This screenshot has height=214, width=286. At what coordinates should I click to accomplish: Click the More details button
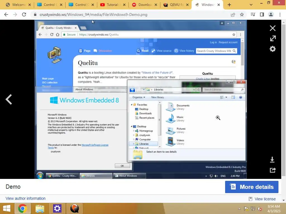pos(252,187)
